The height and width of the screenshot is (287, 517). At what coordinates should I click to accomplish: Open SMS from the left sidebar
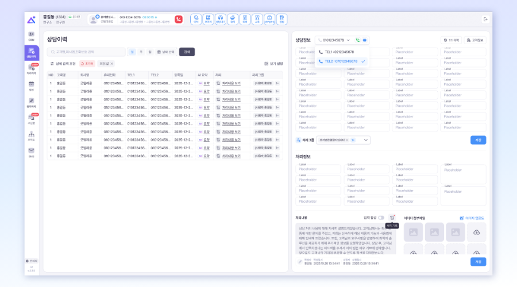click(32, 152)
